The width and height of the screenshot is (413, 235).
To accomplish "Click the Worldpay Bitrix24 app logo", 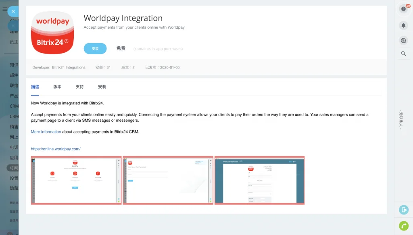I will pos(52,33).
